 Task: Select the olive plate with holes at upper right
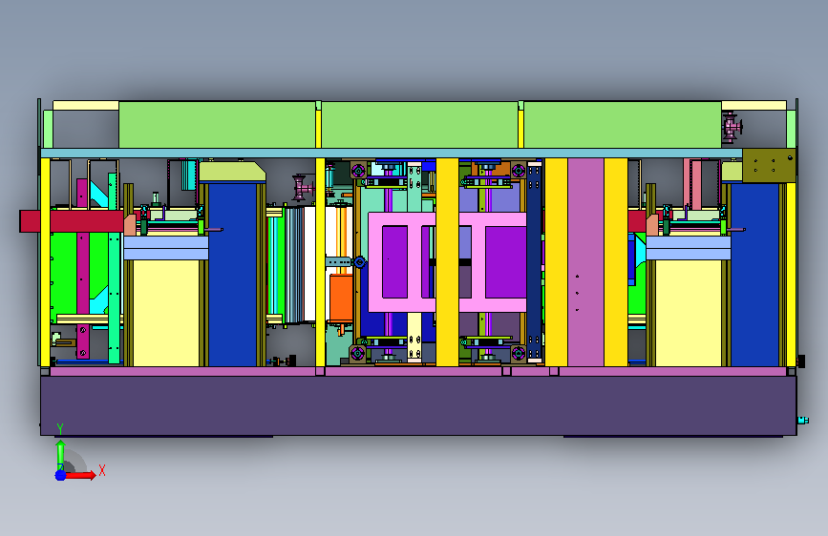[x=769, y=165]
